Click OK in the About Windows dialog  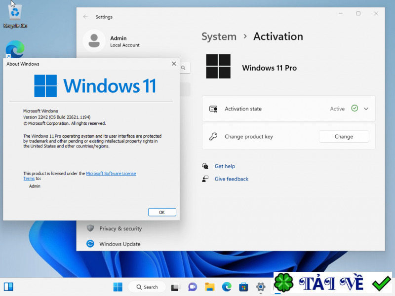pyautogui.click(x=162, y=212)
